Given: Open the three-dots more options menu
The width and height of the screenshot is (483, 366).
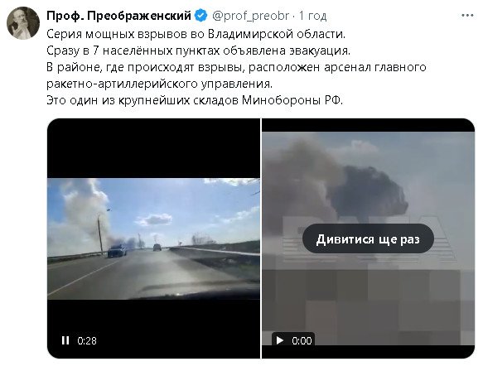Looking at the screenshot, I should (x=467, y=16).
